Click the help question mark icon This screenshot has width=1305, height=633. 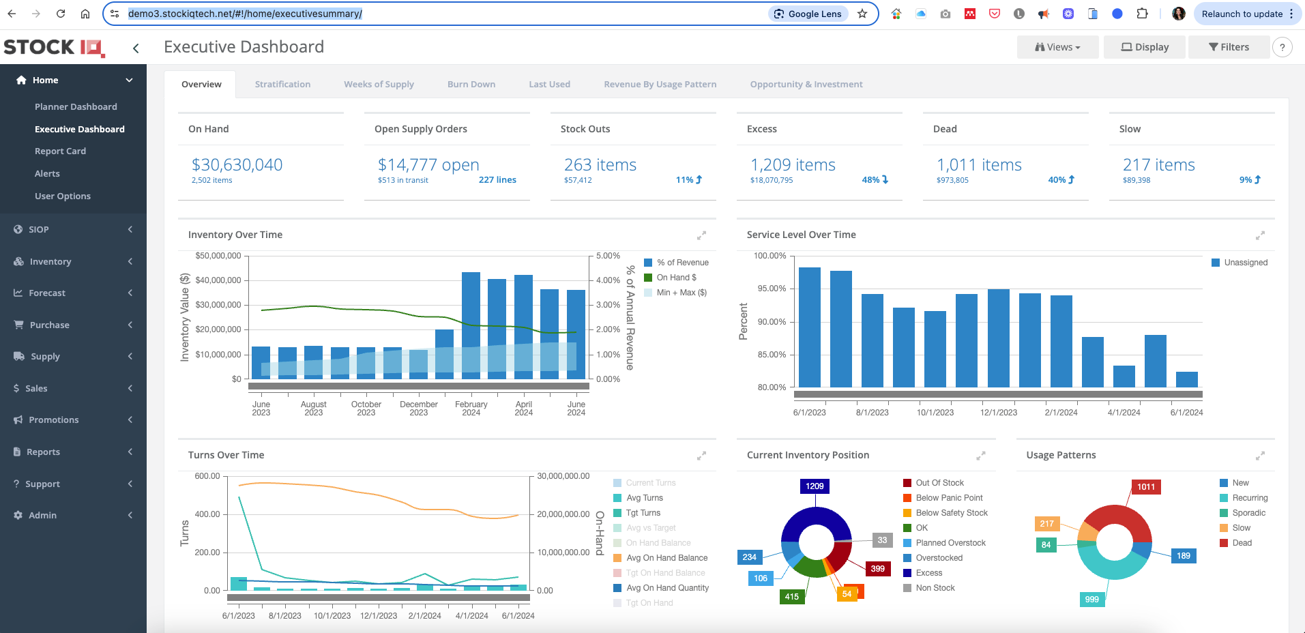1282,47
